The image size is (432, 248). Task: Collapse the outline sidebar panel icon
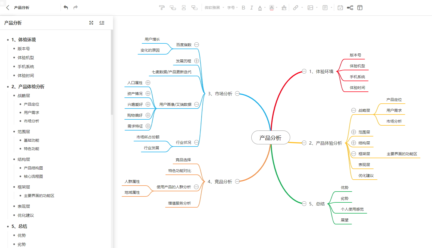[x=102, y=23]
